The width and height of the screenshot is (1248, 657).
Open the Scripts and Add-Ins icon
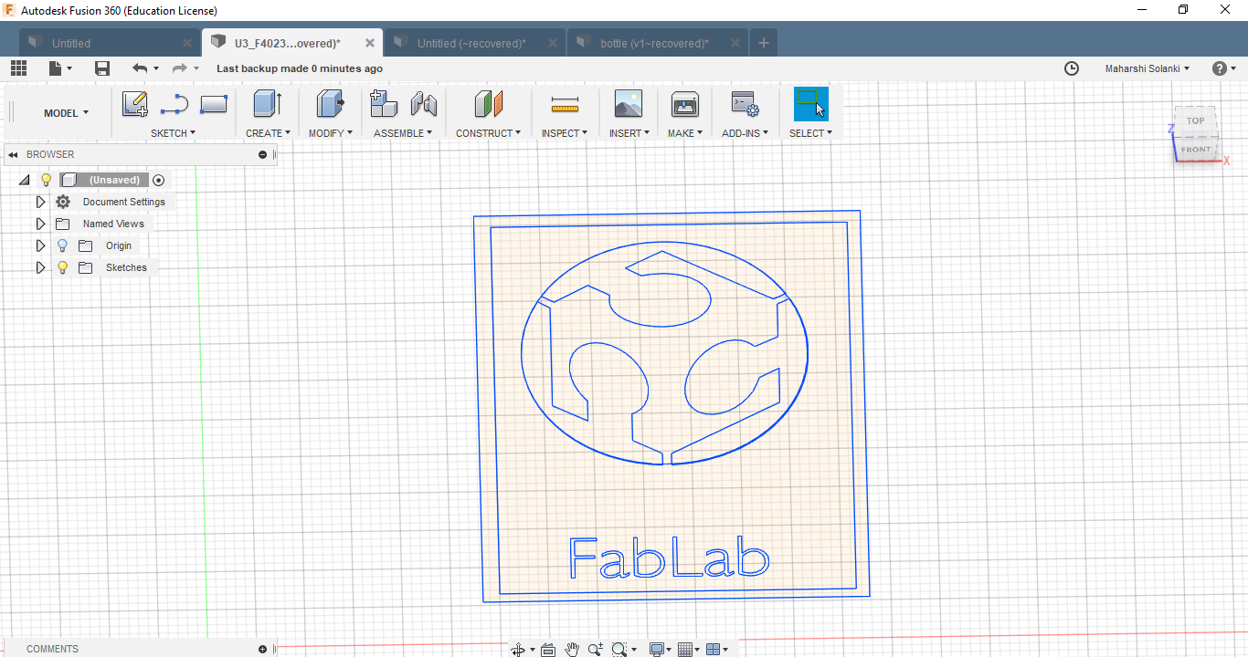[746, 104]
